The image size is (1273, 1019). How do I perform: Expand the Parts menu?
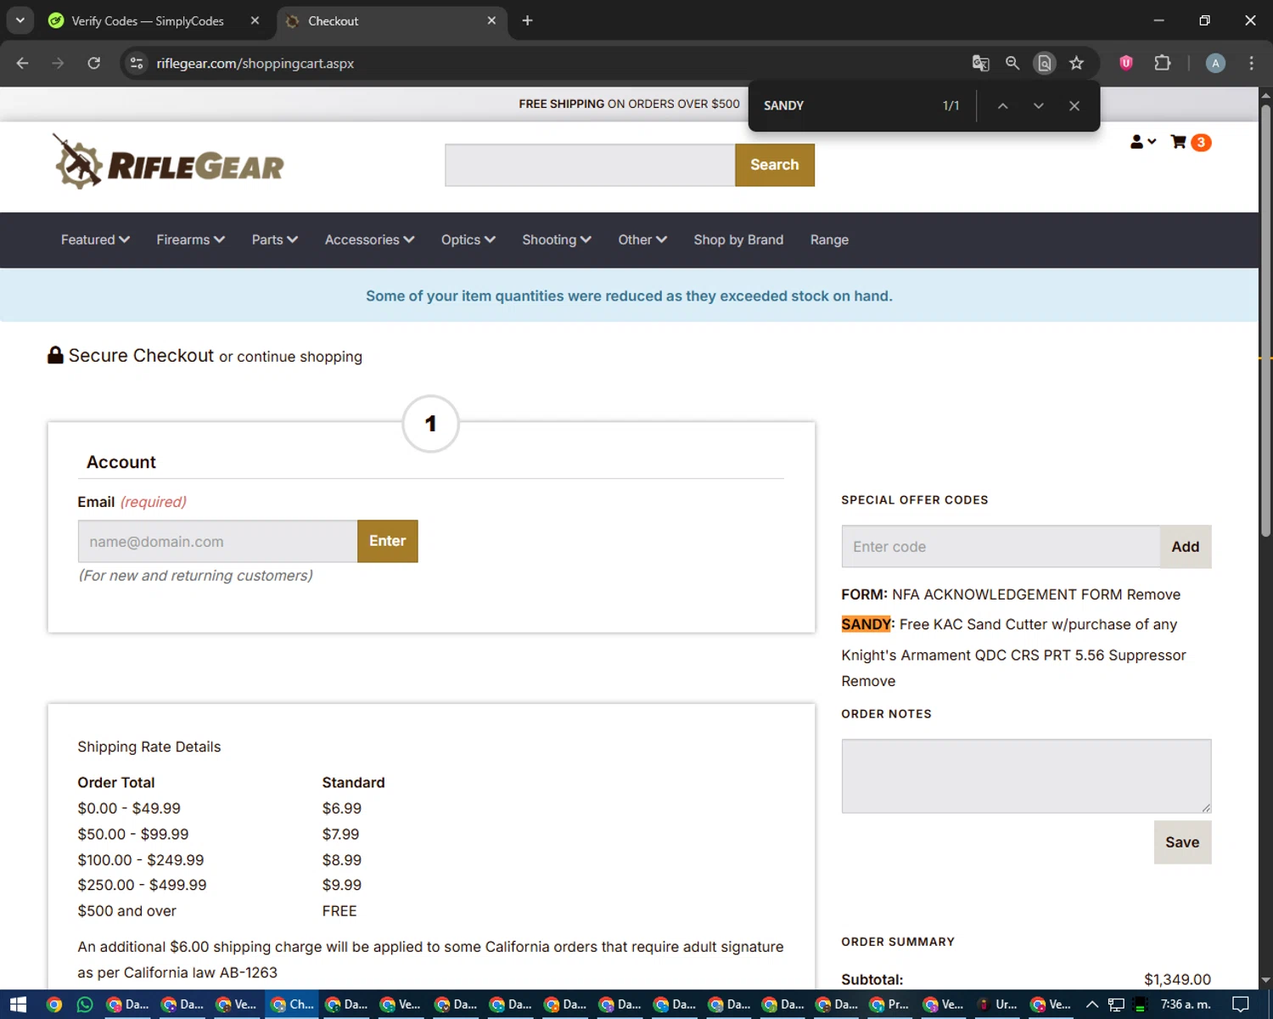point(274,239)
